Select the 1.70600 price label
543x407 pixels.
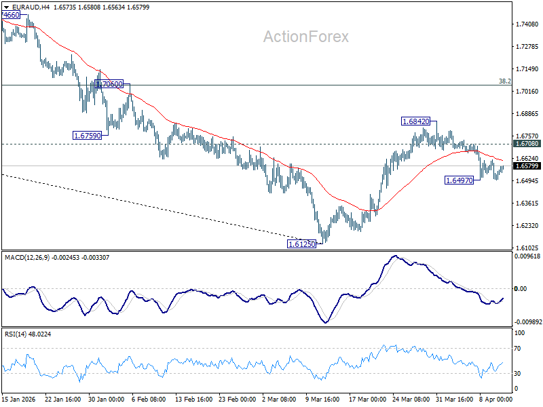[x=109, y=84]
